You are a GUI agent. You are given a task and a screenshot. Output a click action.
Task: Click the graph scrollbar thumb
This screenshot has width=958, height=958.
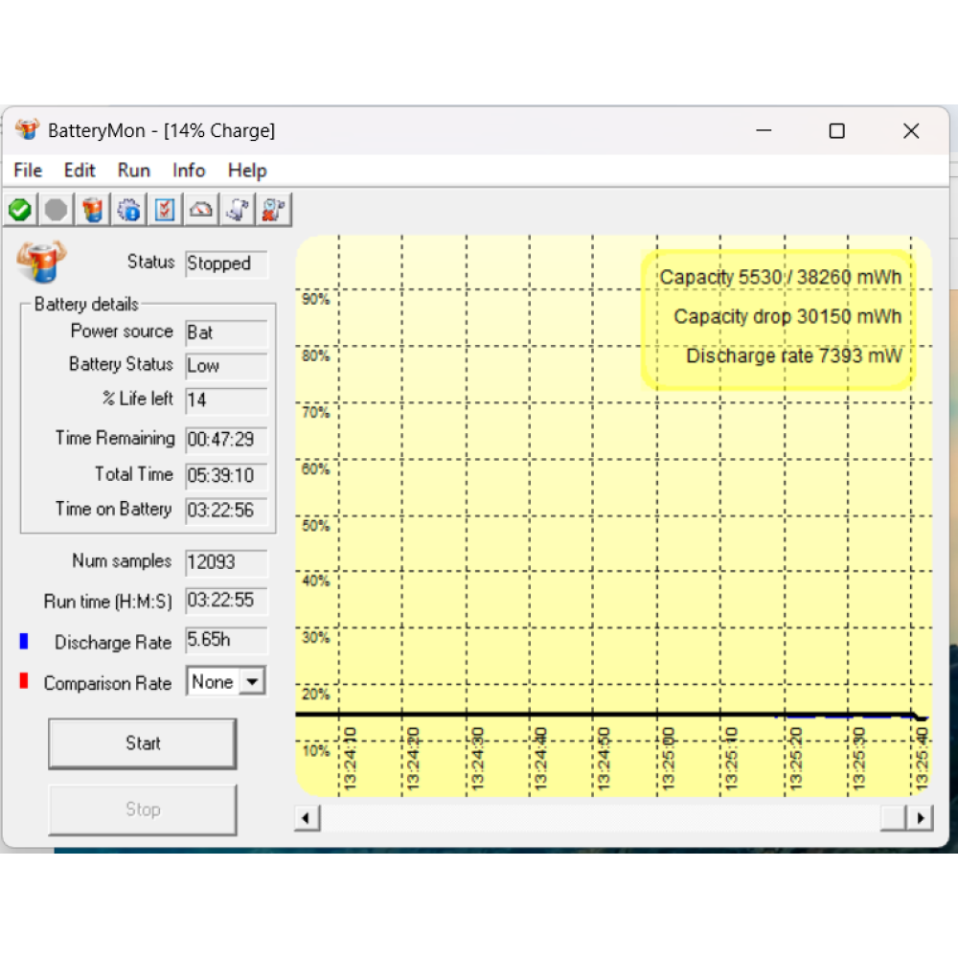pyautogui.click(x=894, y=818)
